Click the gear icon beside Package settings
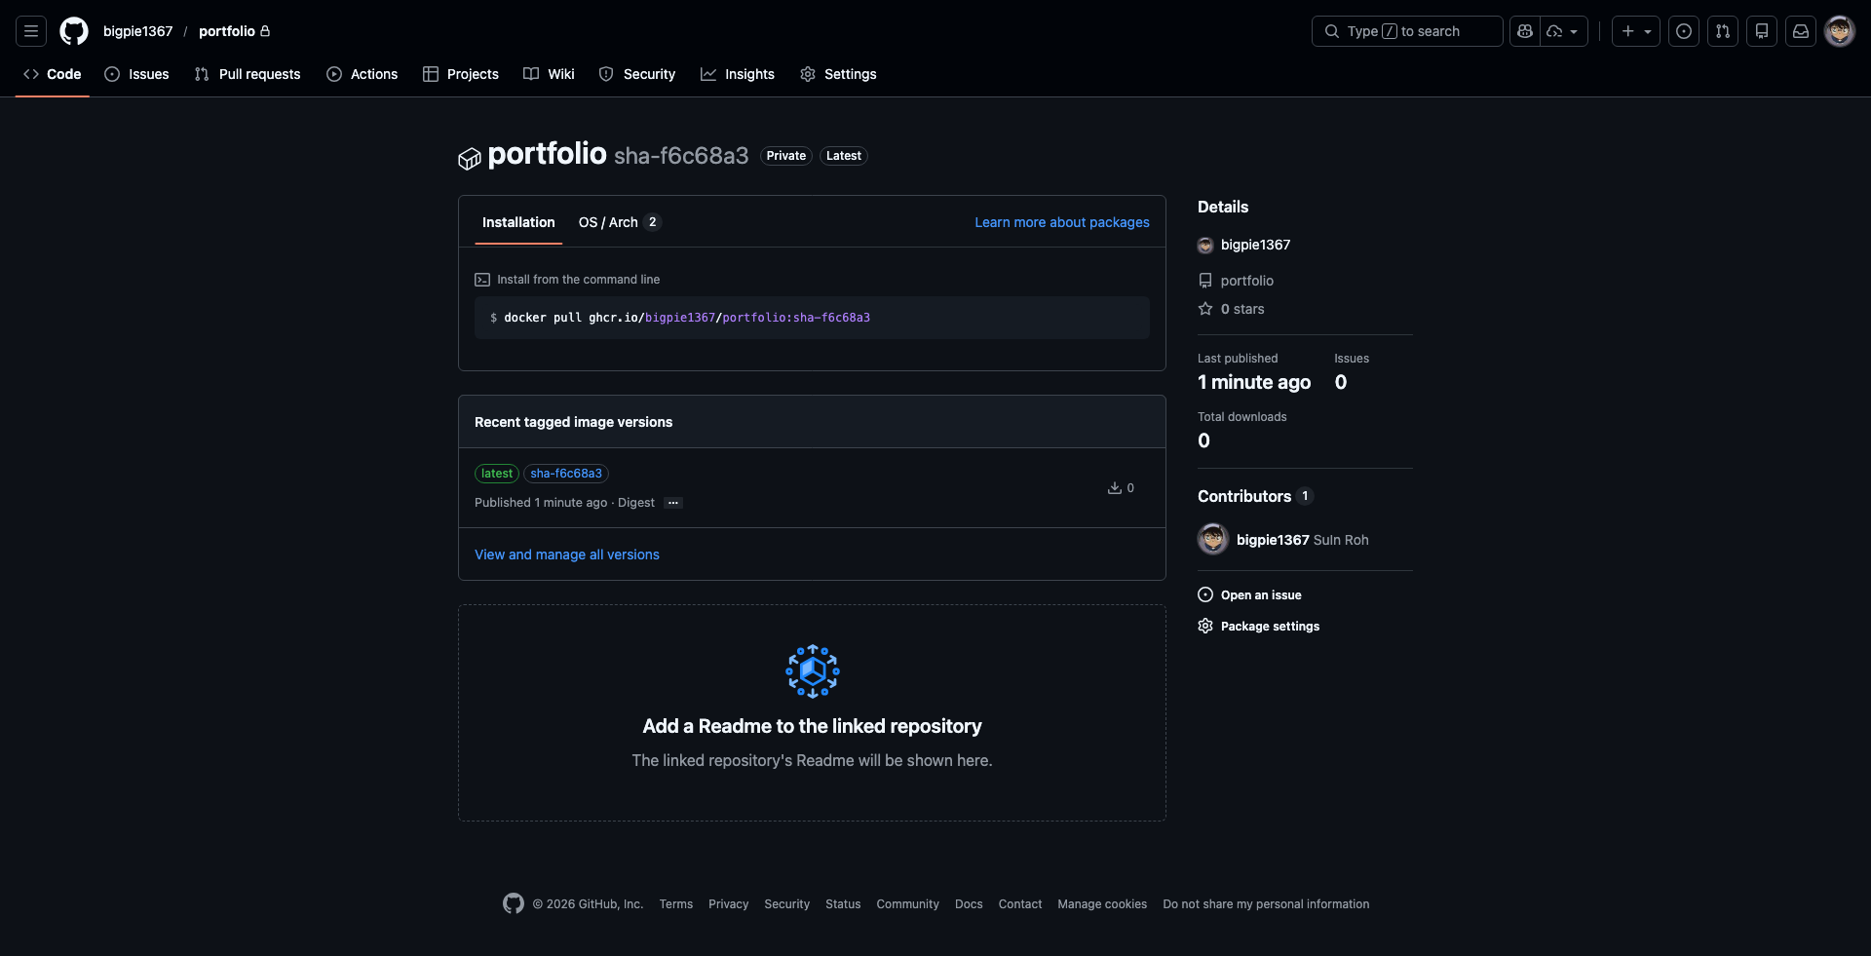The image size is (1871, 956). (x=1205, y=626)
